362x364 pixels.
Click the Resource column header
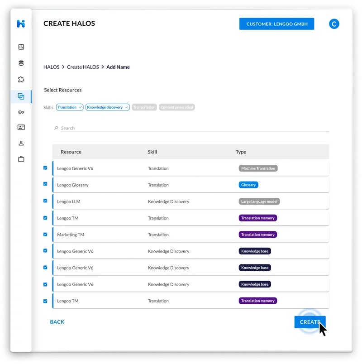click(x=71, y=152)
